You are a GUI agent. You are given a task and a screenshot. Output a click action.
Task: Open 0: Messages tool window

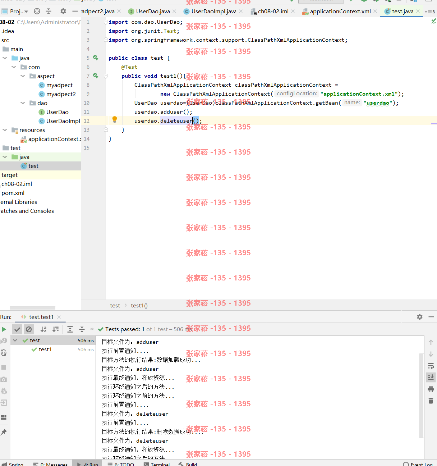pos(50,464)
